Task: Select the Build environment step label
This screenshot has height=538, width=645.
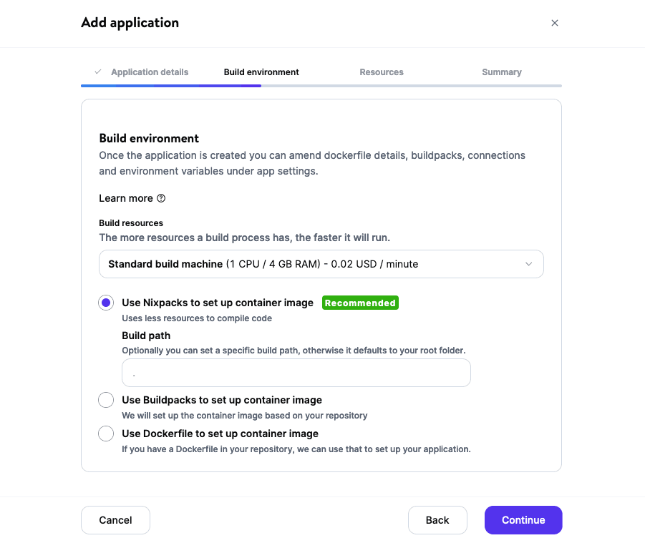Action: (261, 72)
